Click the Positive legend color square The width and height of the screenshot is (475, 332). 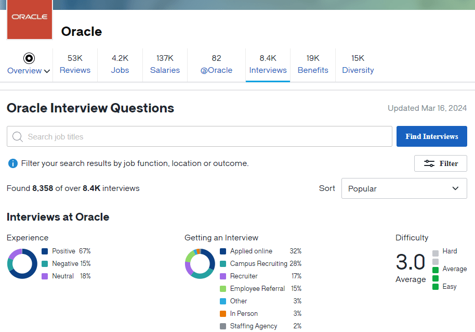point(45,251)
